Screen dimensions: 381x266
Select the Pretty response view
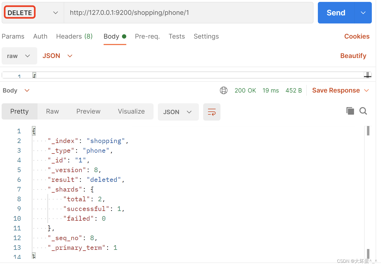point(19,111)
